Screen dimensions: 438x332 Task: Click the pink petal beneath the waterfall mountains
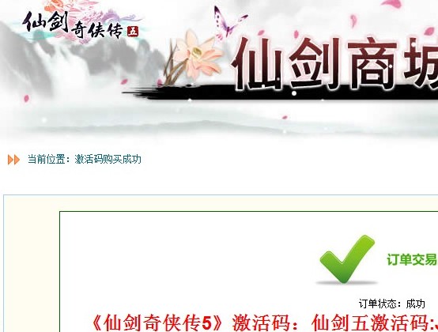tap(27, 98)
